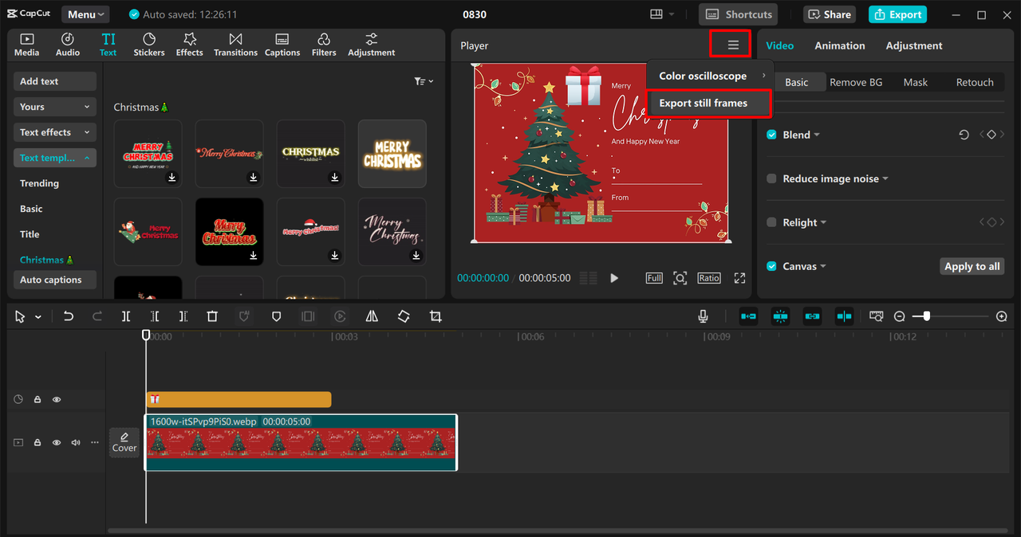Expand the Canvas options arrow
The height and width of the screenshot is (537, 1021).
(x=822, y=267)
